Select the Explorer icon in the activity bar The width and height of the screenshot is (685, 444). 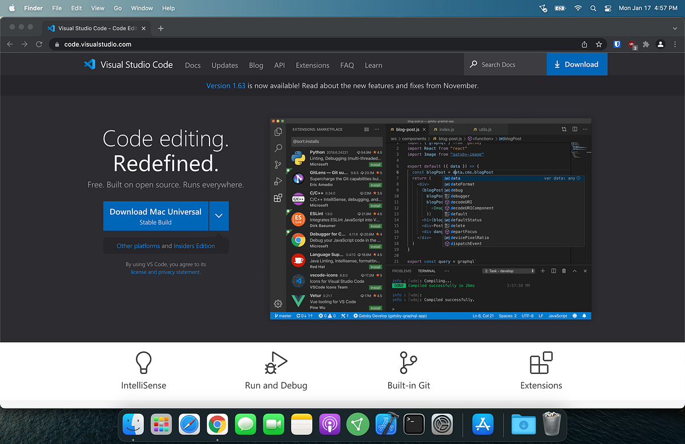[278, 131]
